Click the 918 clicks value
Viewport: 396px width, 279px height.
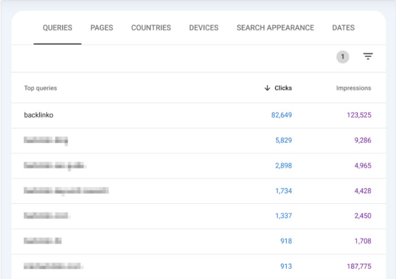click(x=286, y=241)
